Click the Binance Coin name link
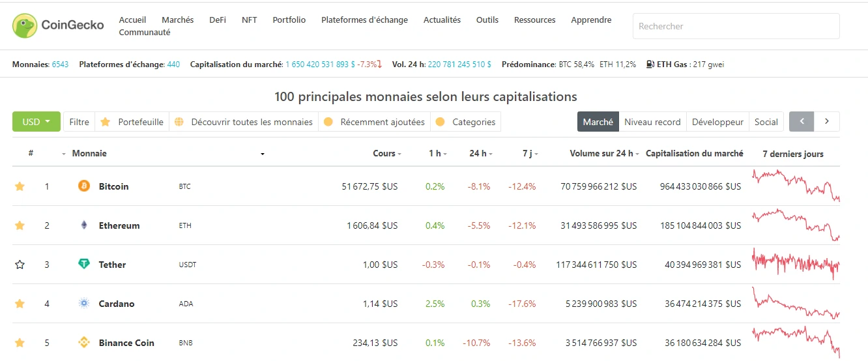Viewport: 868px width, 361px height. [x=126, y=343]
